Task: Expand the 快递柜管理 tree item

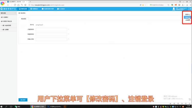Action: pos(2,26)
